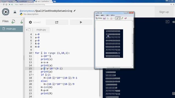
Task: Click code line 15 p=i*a*10**(9-i)
Action: [x=52, y=69]
